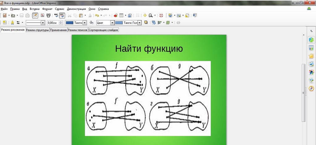Expand the line style dropdown
The height and width of the screenshot is (145, 316).
[43, 23]
